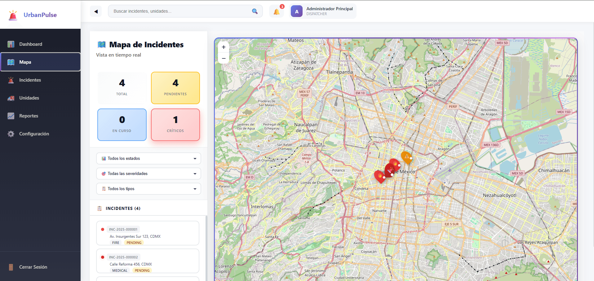
Task: Collapse sidebar with the back arrow
Action: point(96,11)
